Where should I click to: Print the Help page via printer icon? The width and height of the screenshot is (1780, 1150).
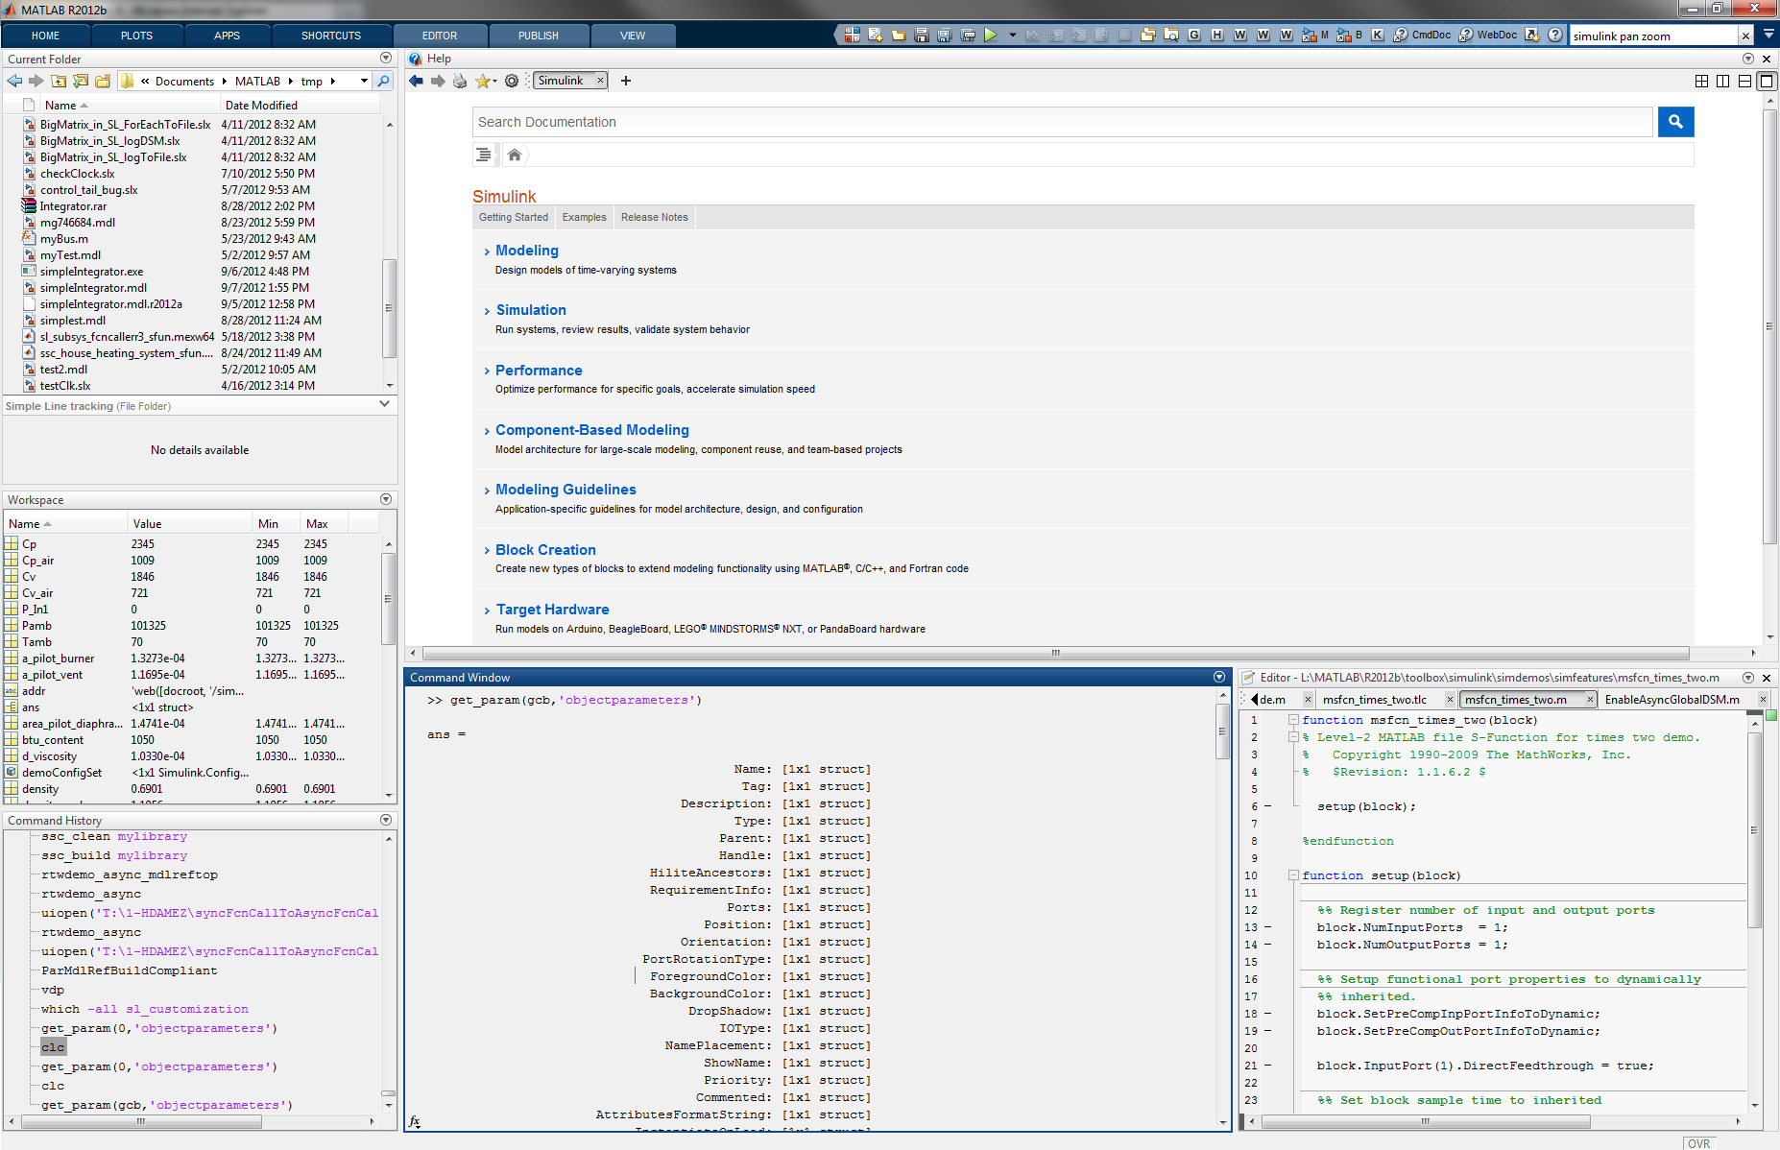coord(460,82)
